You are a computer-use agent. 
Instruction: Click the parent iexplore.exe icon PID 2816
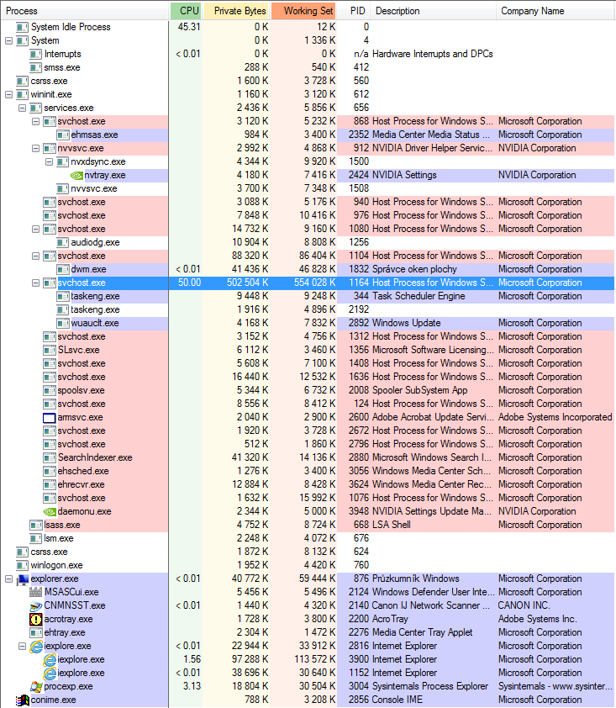[36, 646]
